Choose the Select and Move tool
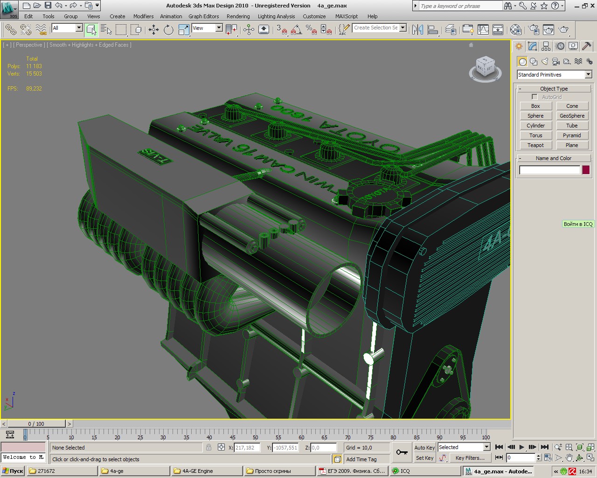The height and width of the screenshot is (478, 597). point(153,30)
